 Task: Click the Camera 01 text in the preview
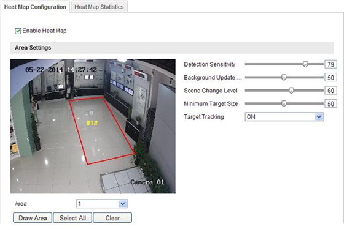pos(147,182)
